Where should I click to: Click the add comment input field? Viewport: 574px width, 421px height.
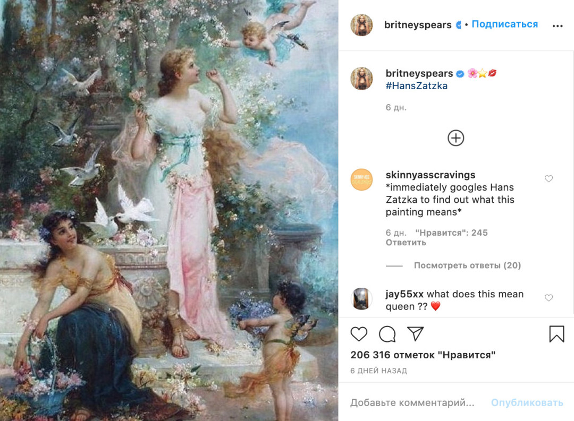(412, 403)
